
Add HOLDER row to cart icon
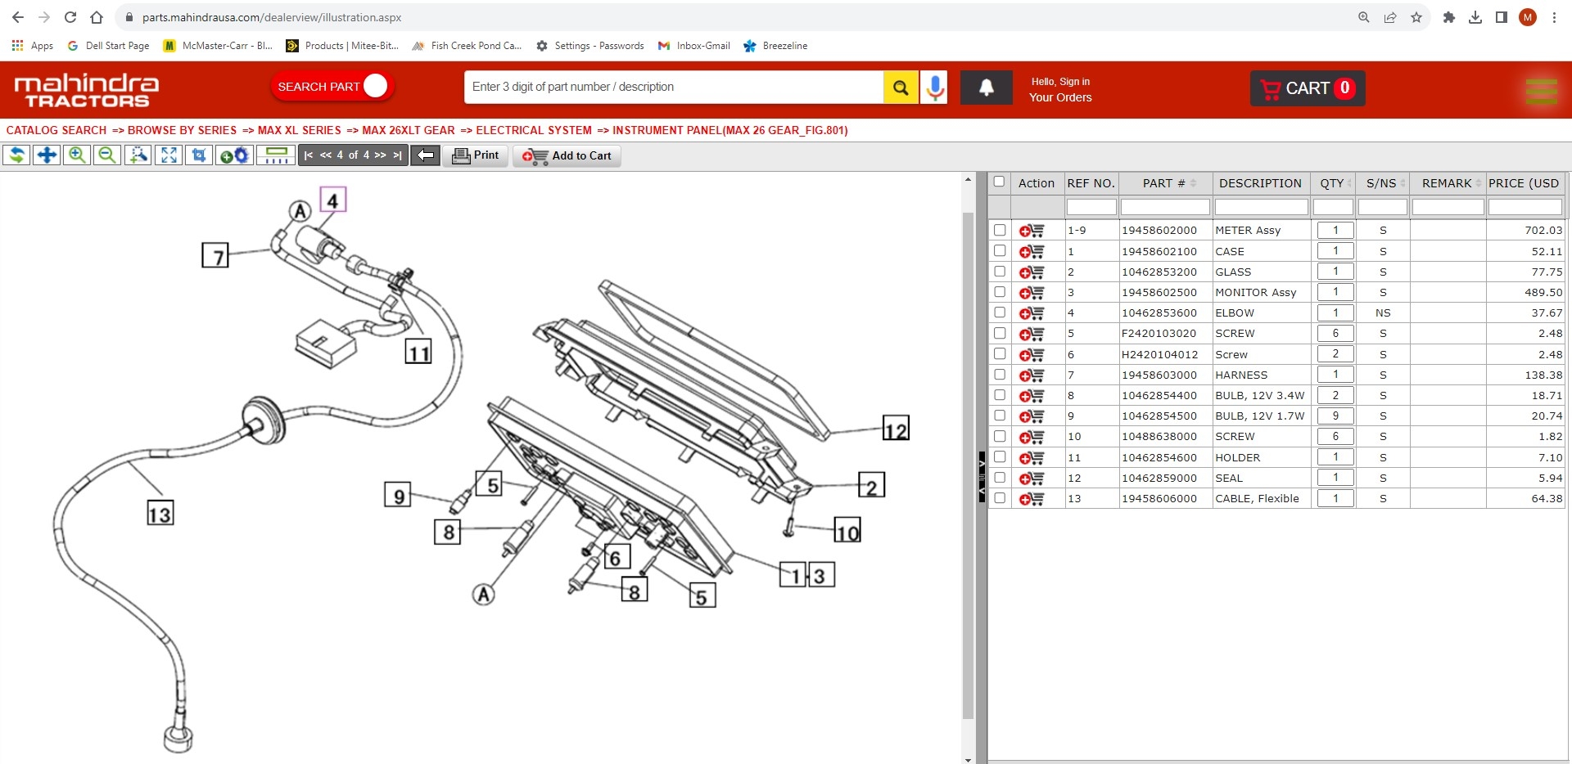[x=1032, y=458]
